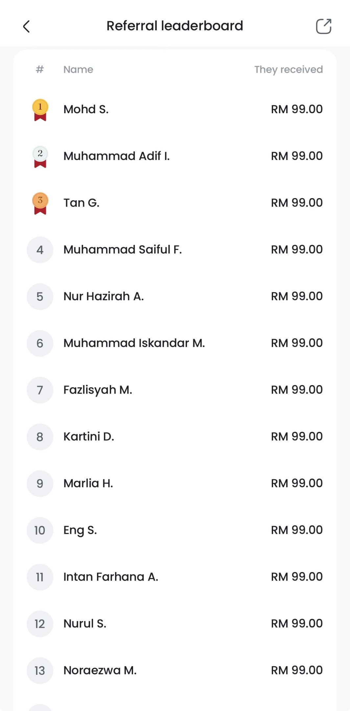The width and height of the screenshot is (350, 711).
Task: Tap the share icon in header
Action: click(x=323, y=26)
